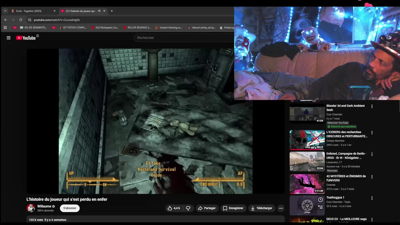Open L'ICEBERG des recherches OBSCURES thumbnail

click(x=307, y=140)
